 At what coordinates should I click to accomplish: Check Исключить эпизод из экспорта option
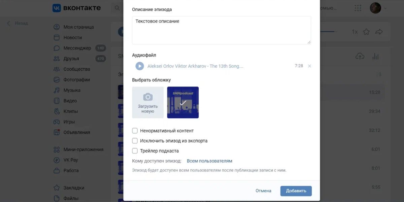(135, 141)
